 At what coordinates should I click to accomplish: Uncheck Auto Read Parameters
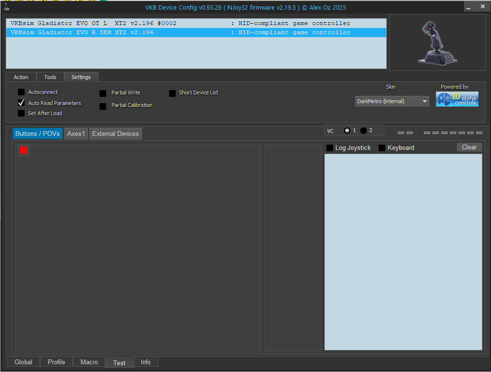(21, 103)
